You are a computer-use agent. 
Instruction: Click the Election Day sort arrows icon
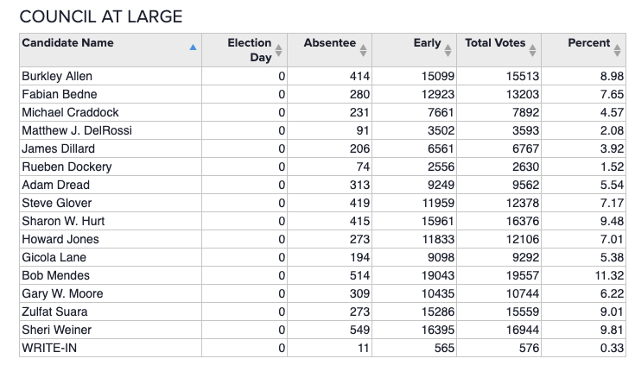(x=278, y=50)
